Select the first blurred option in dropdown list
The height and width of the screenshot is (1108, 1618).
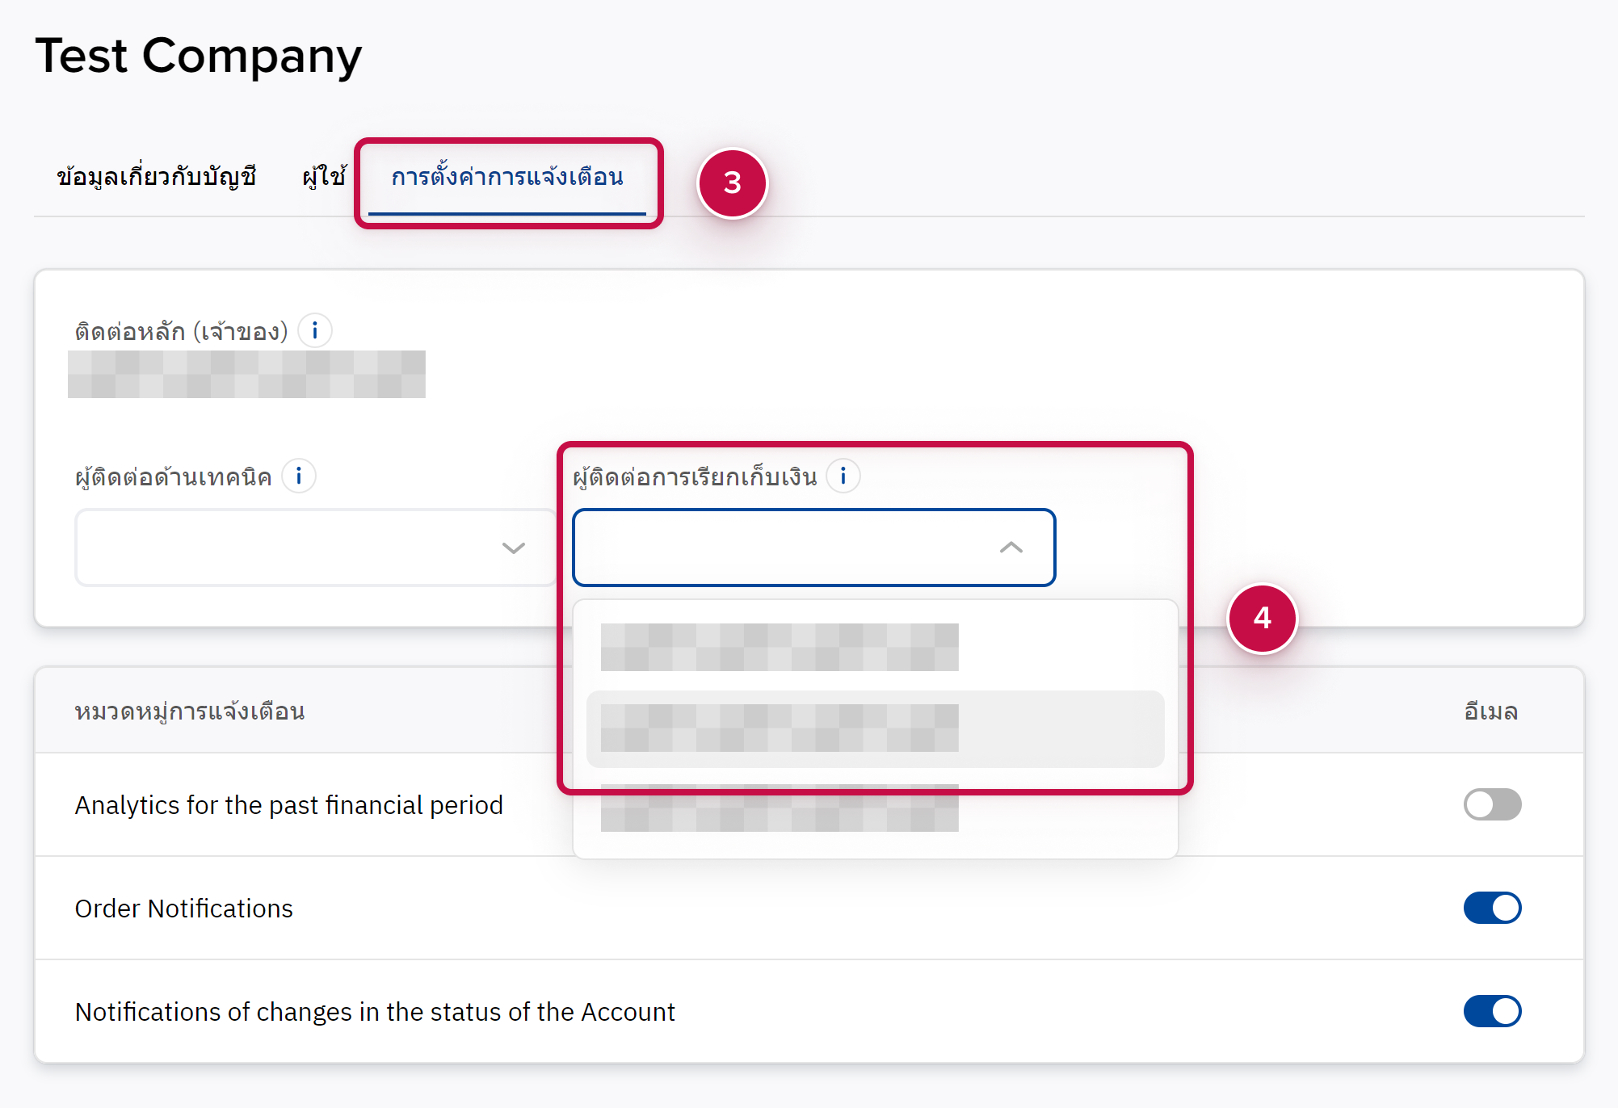779,647
